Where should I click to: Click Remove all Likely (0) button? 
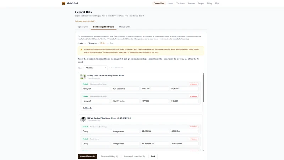click(109, 156)
